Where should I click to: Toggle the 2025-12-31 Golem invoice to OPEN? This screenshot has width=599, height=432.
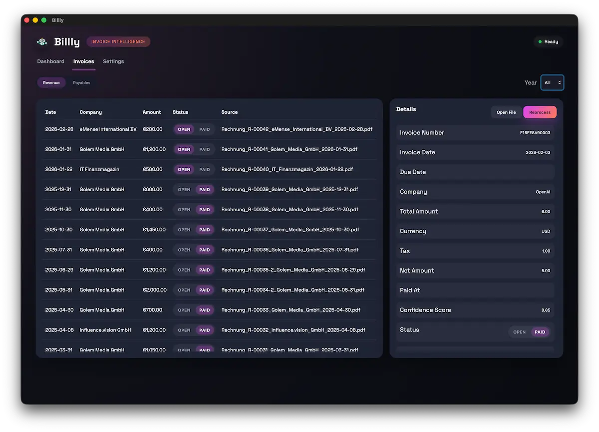184,189
